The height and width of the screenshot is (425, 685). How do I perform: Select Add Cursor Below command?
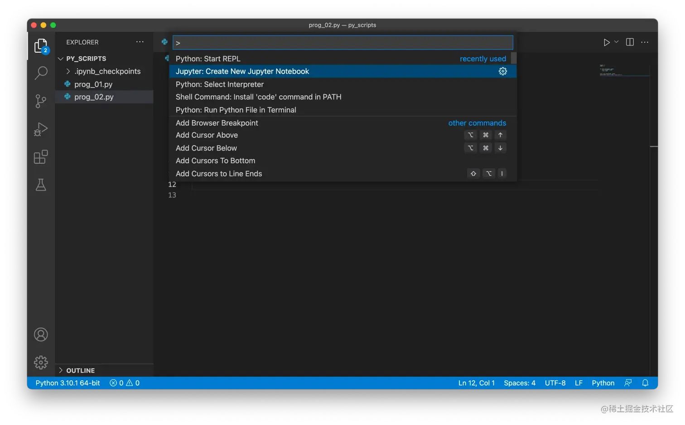[x=342, y=148]
